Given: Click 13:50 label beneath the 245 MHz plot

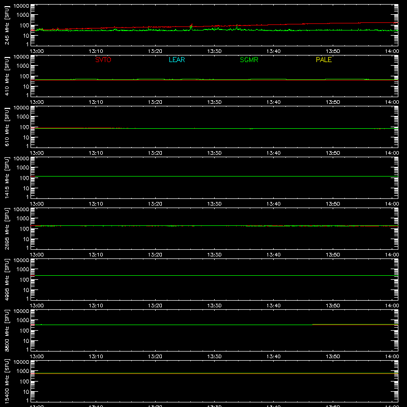Looking at the screenshot, I should [333, 51].
